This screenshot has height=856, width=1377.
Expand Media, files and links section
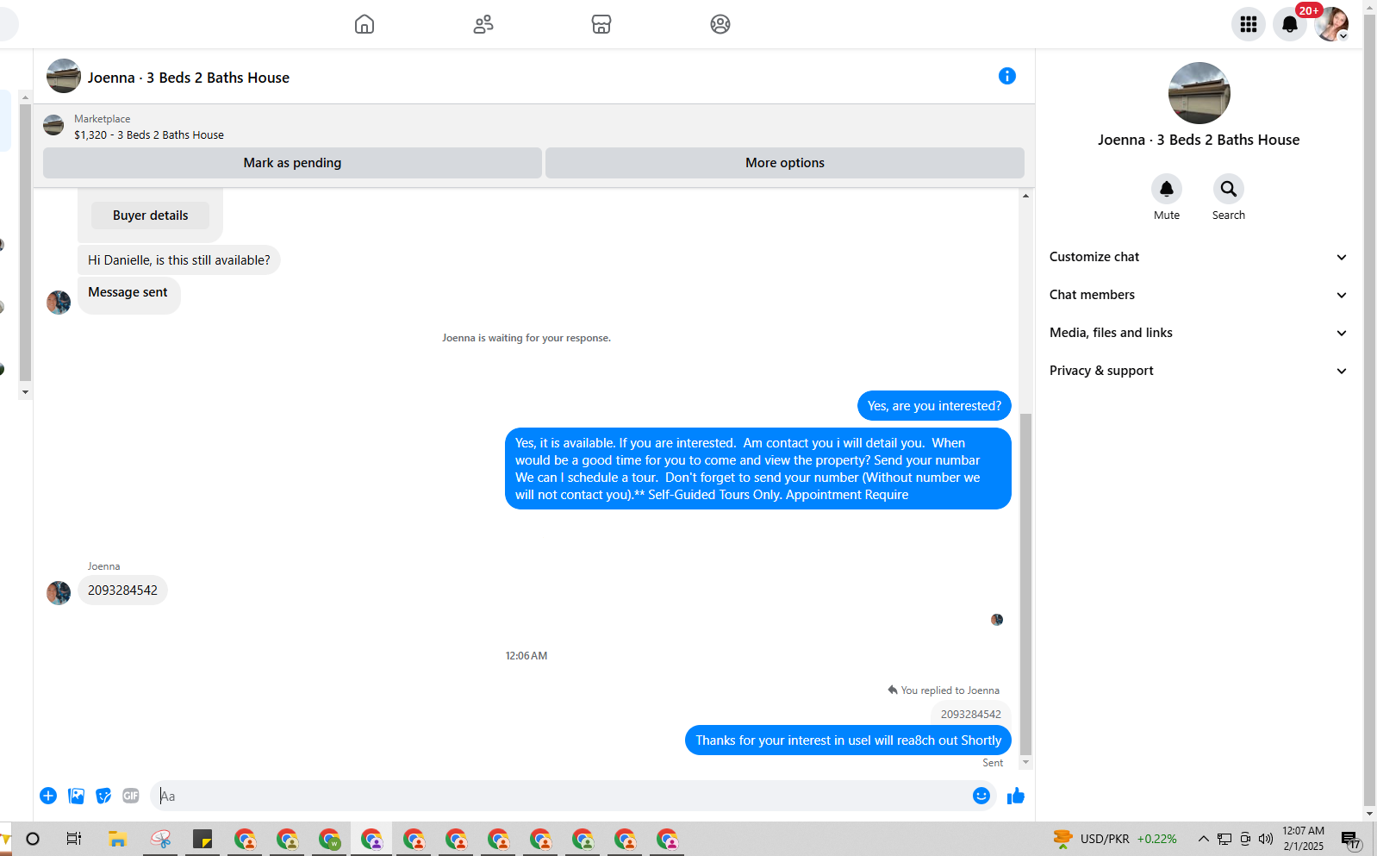click(x=1198, y=333)
